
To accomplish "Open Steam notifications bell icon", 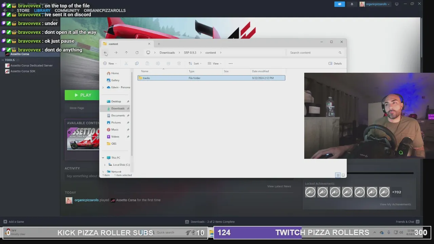I will click(352, 4).
